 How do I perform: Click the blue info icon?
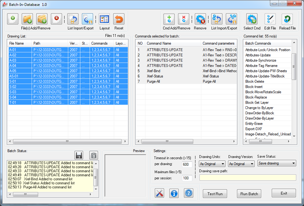[174, 193]
